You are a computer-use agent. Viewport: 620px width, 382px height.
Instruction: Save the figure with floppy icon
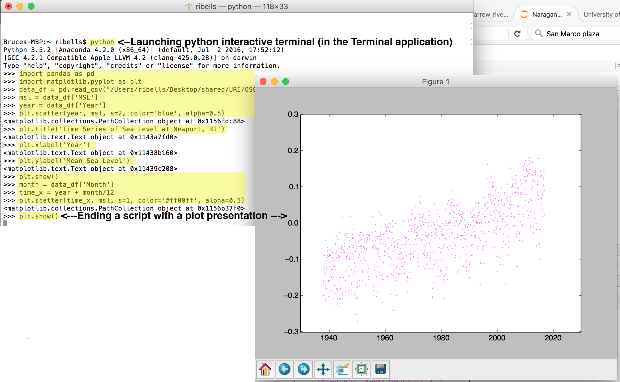pyautogui.click(x=380, y=369)
